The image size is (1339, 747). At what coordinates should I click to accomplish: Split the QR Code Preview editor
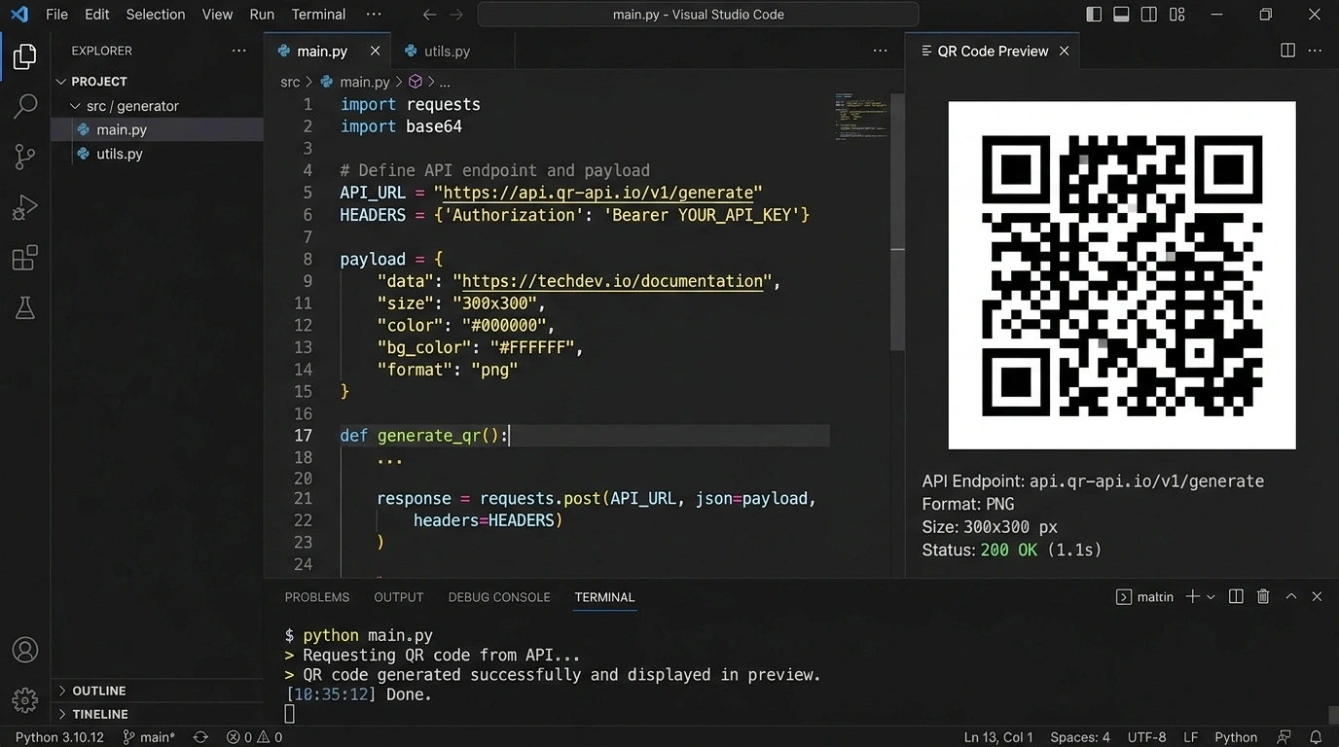click(1287, 51)
